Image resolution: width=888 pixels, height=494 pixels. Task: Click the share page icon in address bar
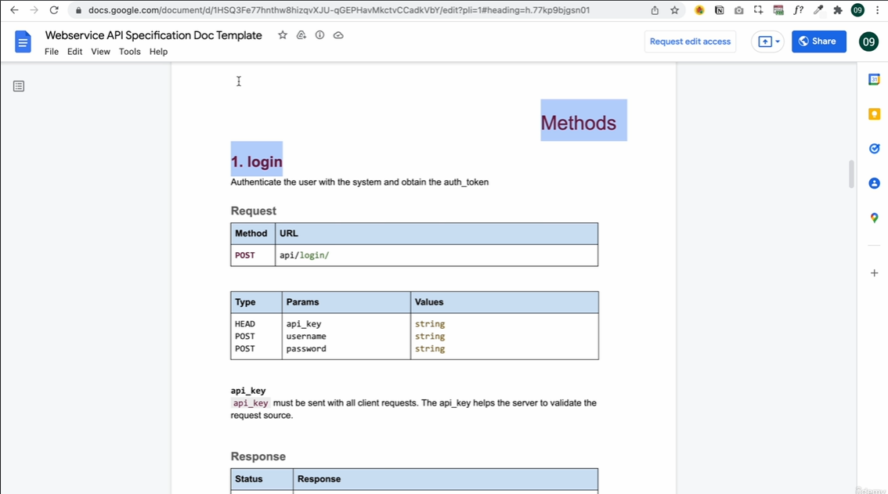point(655,10)
